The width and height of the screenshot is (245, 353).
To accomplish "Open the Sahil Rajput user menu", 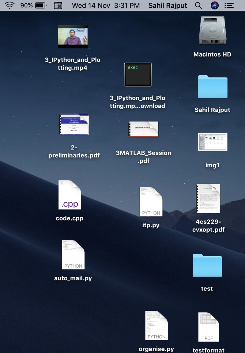I will (168, 6).
